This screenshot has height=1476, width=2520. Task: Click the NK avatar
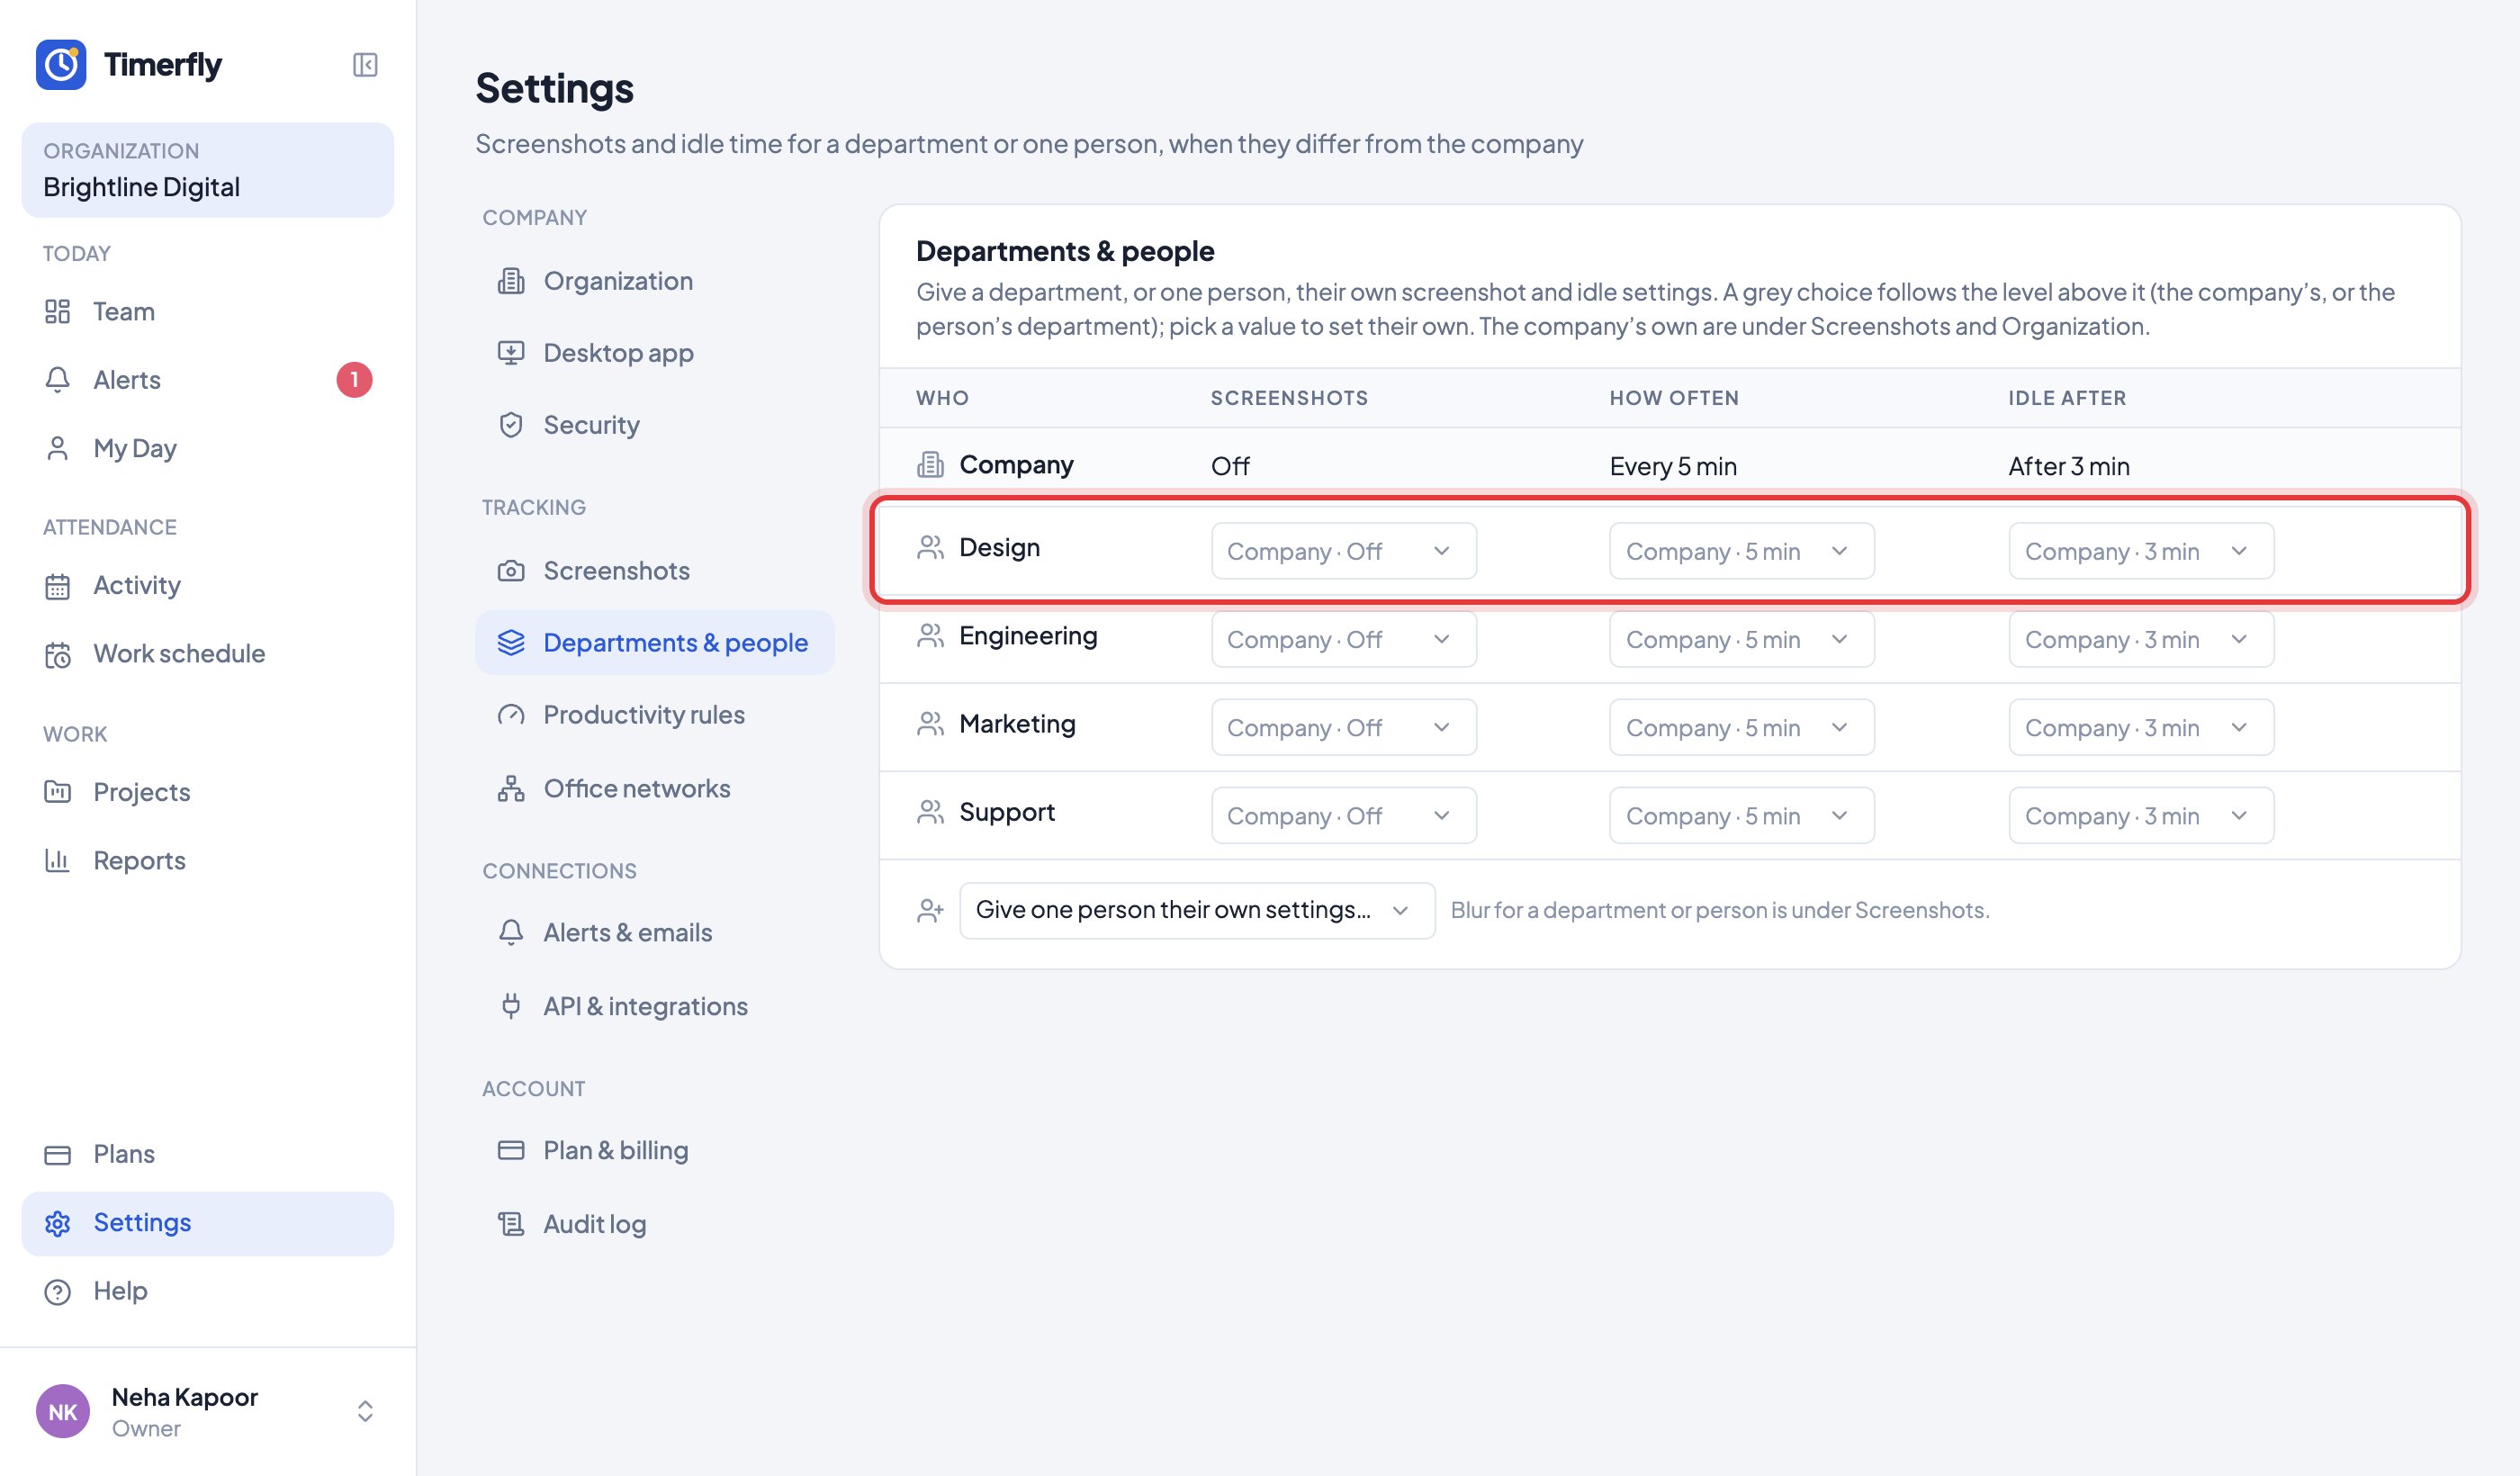coord(63,1411)
